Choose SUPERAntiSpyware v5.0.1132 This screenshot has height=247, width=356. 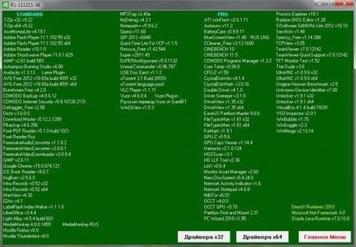coord(149,61)
